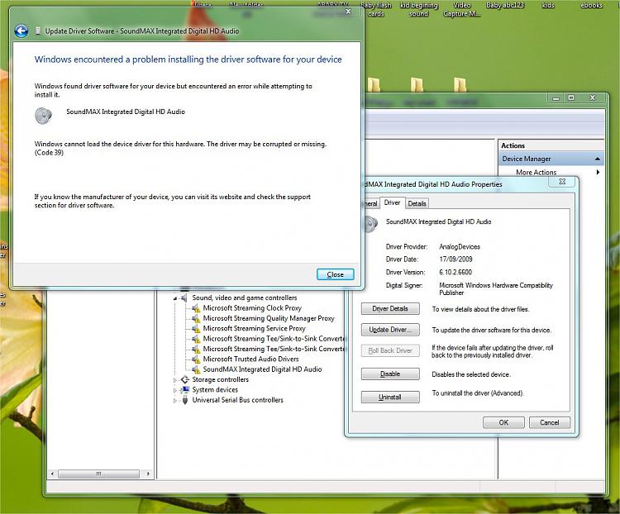Click the Code 39 error message text
Image resolution: width=620 pixels, height=514 pixels.
point(180,148)
